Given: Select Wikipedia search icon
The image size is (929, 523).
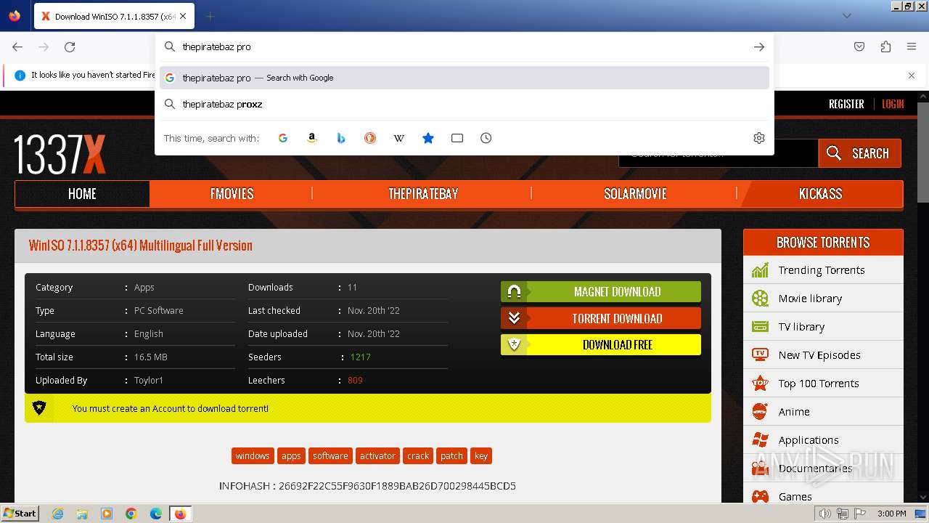Looking at the screenshot, I should click(399, 138).
